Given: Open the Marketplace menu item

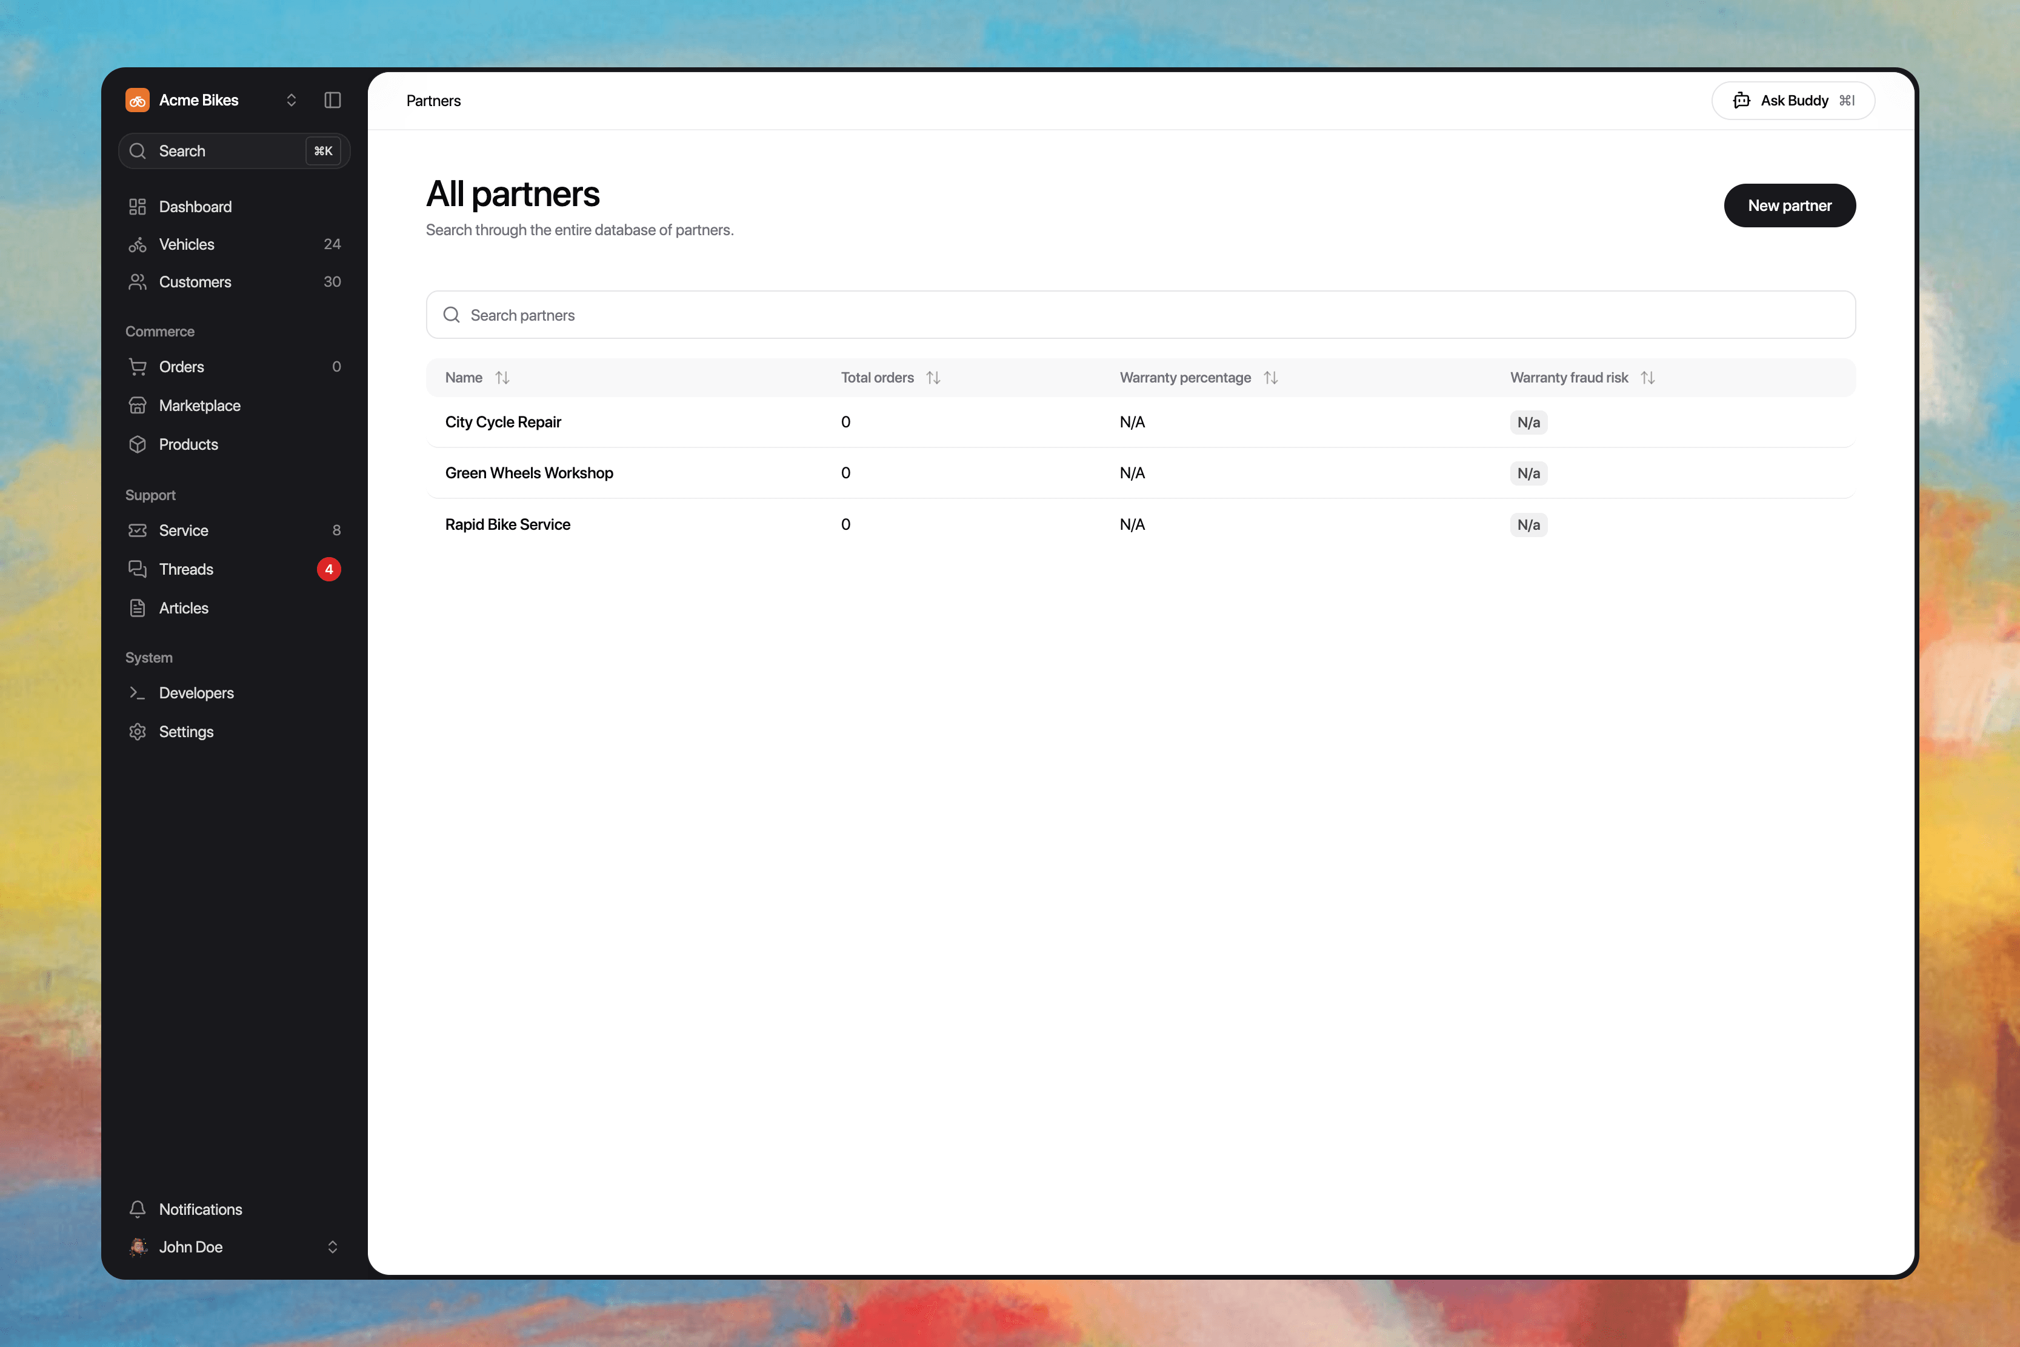Looking at the screenshot, I should (x=233, y=406).
